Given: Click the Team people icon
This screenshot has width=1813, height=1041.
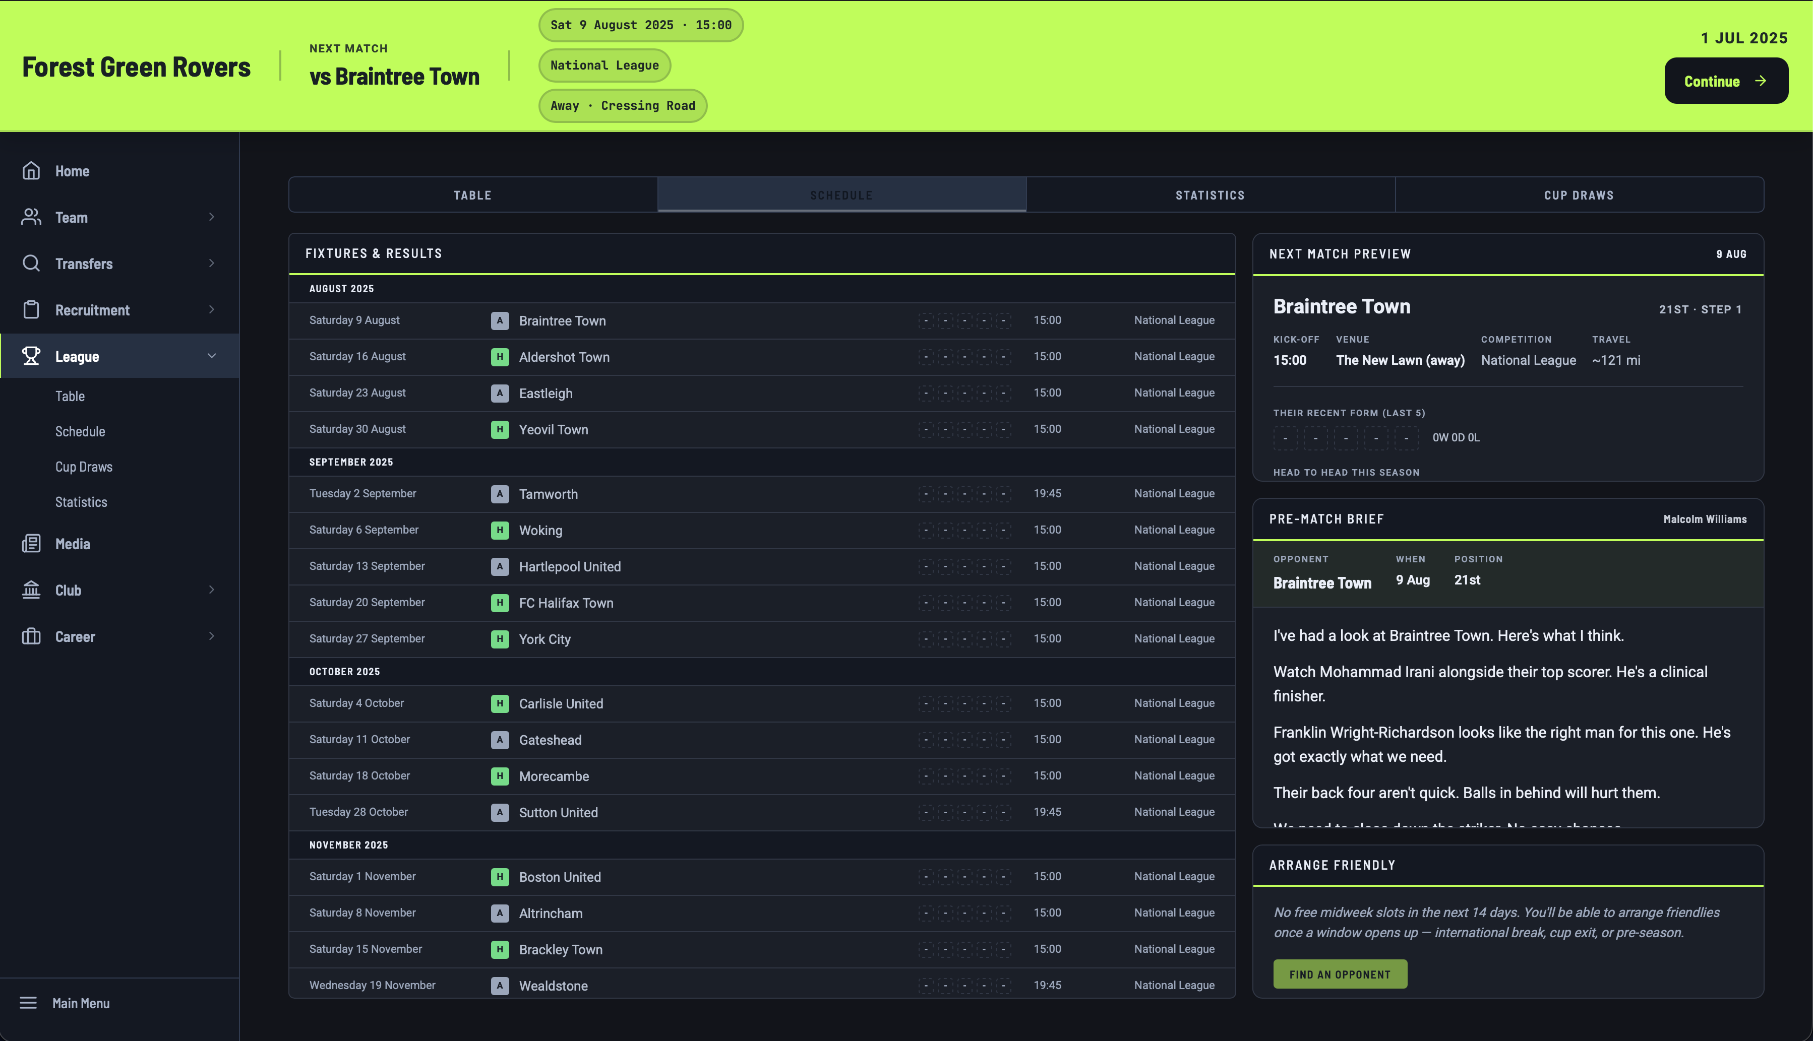Looking at the screenshot, I should pyautogui.click(x=31, y=217).
